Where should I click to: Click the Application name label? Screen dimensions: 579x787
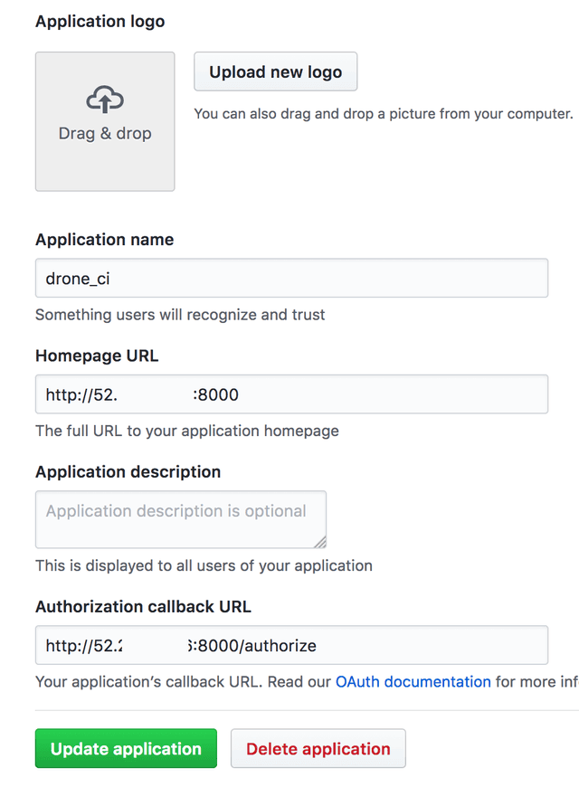[x=104, y=240]
